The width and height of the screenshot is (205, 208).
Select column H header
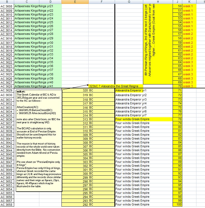coord(158,2)
